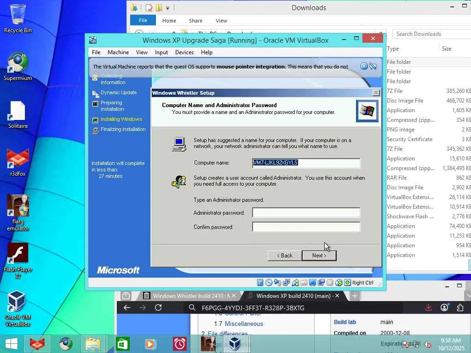Click the shared folders indicator in VirtualBox status bar
The image size is (471, 353).
[304, 283]
